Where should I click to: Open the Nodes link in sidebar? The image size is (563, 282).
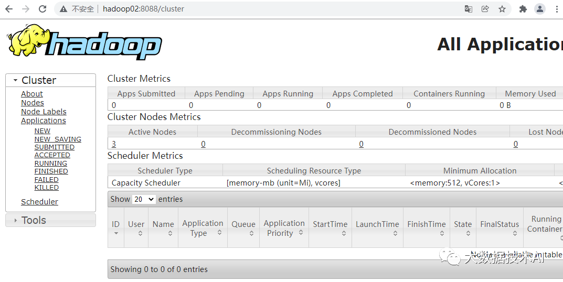coord(33,103)
